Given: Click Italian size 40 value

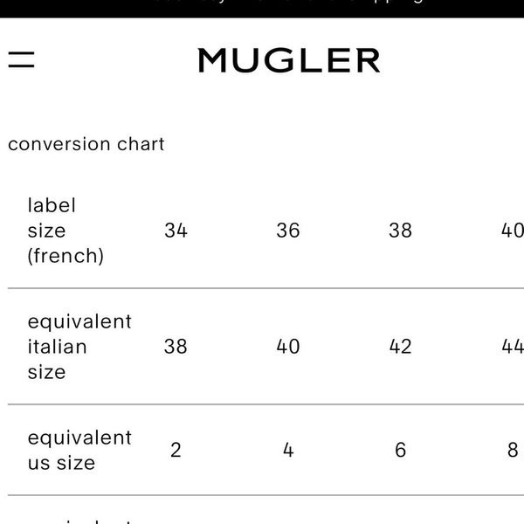Looking at the screenshot, I should pyautogui.click(x=288, y=347).
